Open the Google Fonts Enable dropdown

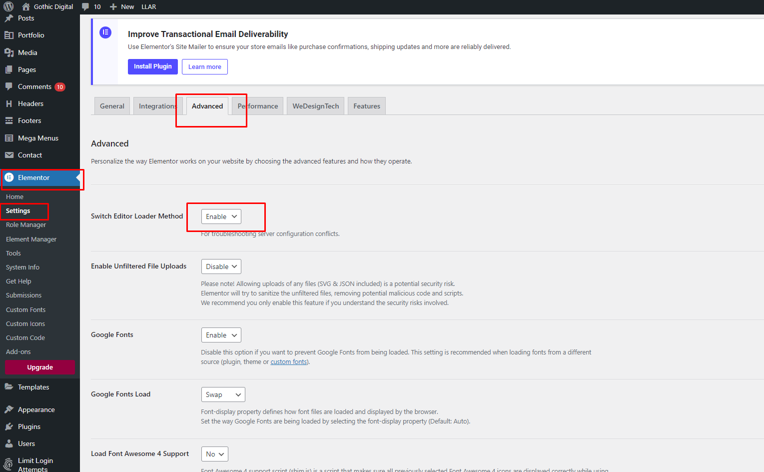221,335
